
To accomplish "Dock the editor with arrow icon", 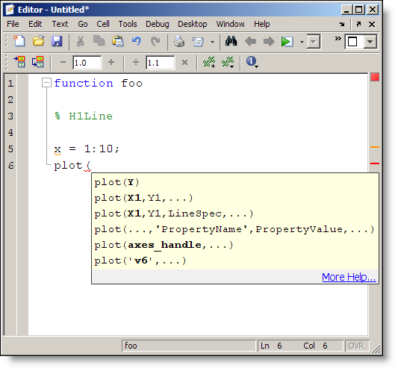I will tap(341, 24).
